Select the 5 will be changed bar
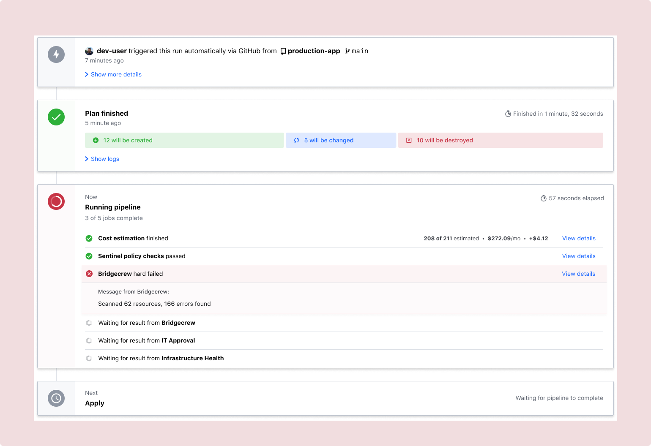651x446 pixels. (x=341, y=140)
